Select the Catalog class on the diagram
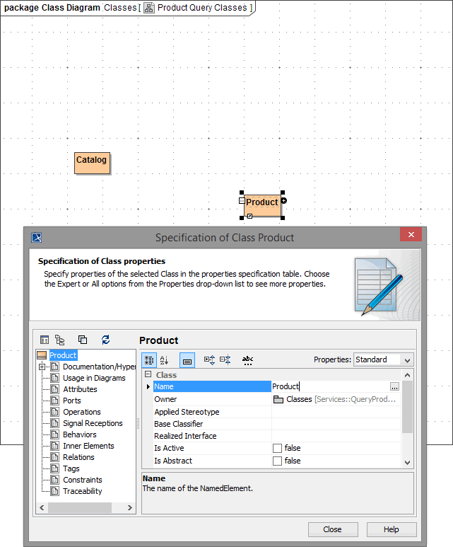453x547 pixels. [92, 162]
